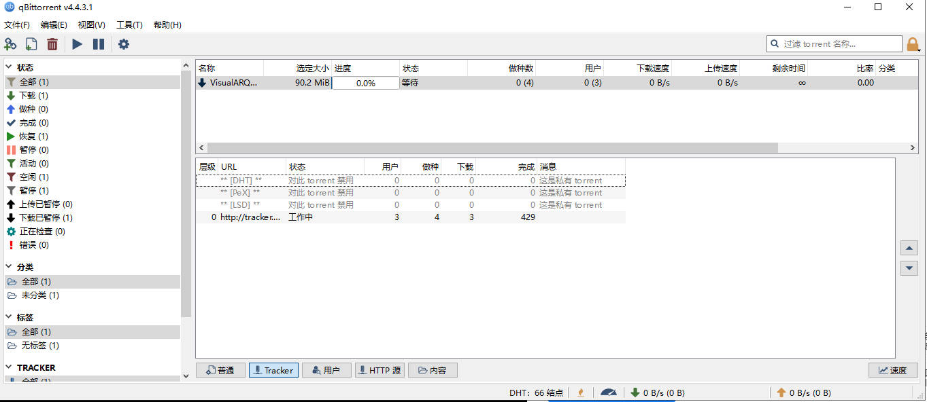The image size is (927, 402).
Task: Select the 下载 (1) status filter
Action: pos(92,96)
